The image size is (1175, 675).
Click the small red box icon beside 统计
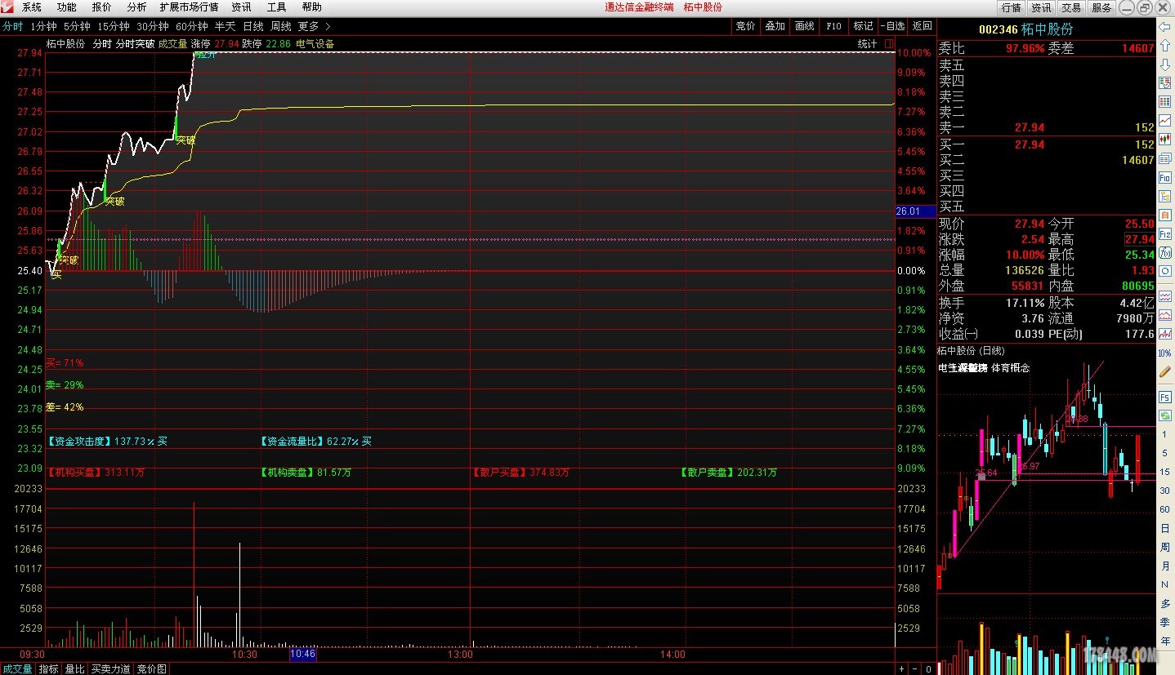coord(889,43)
